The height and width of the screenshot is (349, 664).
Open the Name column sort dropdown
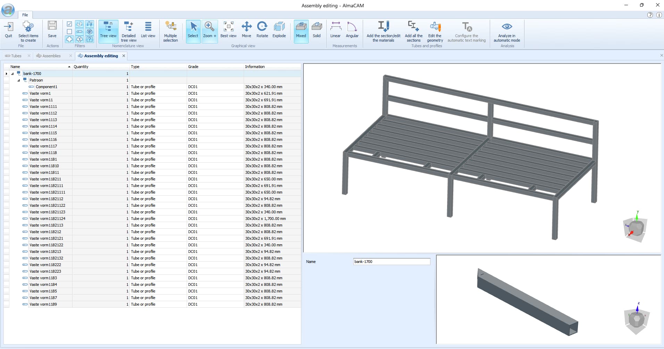69,67
